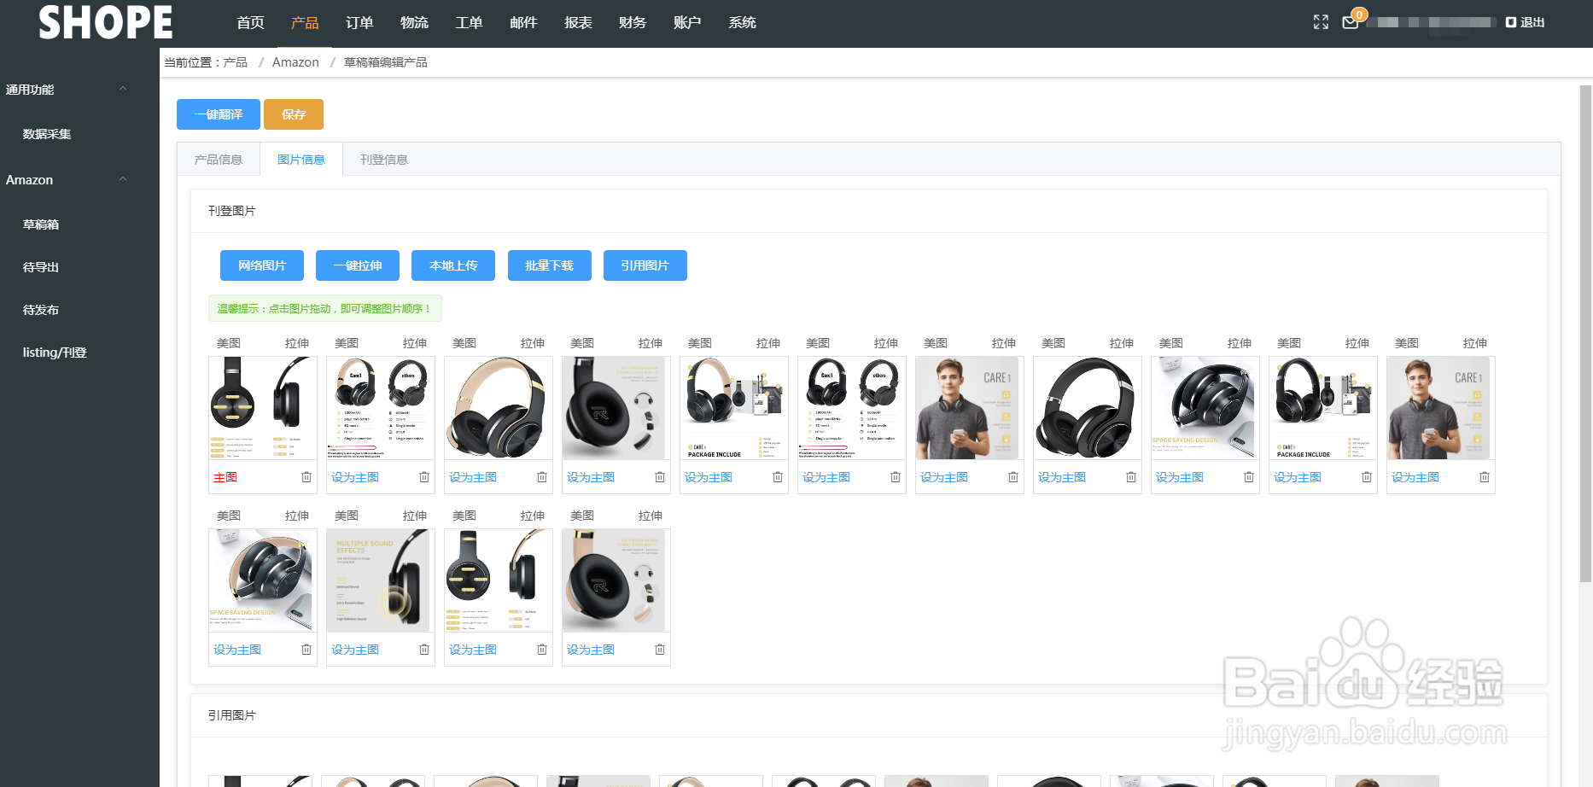
Task: Open the 邮件 top menu
Action: [523, 23]
